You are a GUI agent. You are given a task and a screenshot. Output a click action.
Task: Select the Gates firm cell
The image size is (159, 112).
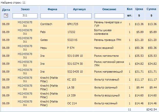tap(44, 40)
